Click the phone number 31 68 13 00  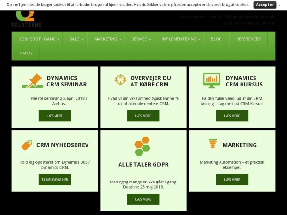pos(265,23)
